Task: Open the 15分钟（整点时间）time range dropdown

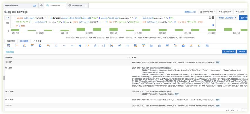Action: pos(227,18)
